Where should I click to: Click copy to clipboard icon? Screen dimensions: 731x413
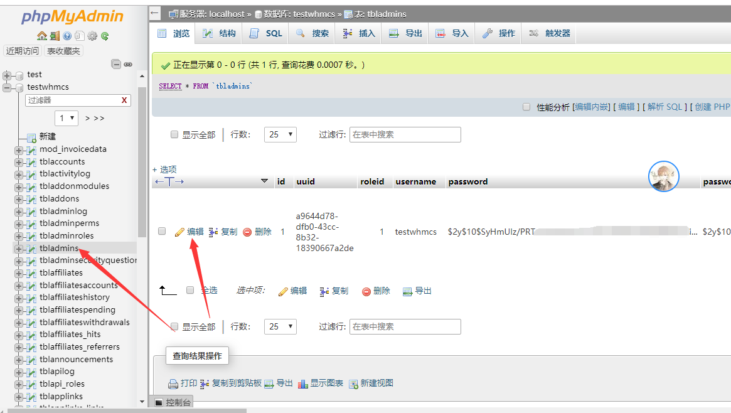tap(204, 383)
